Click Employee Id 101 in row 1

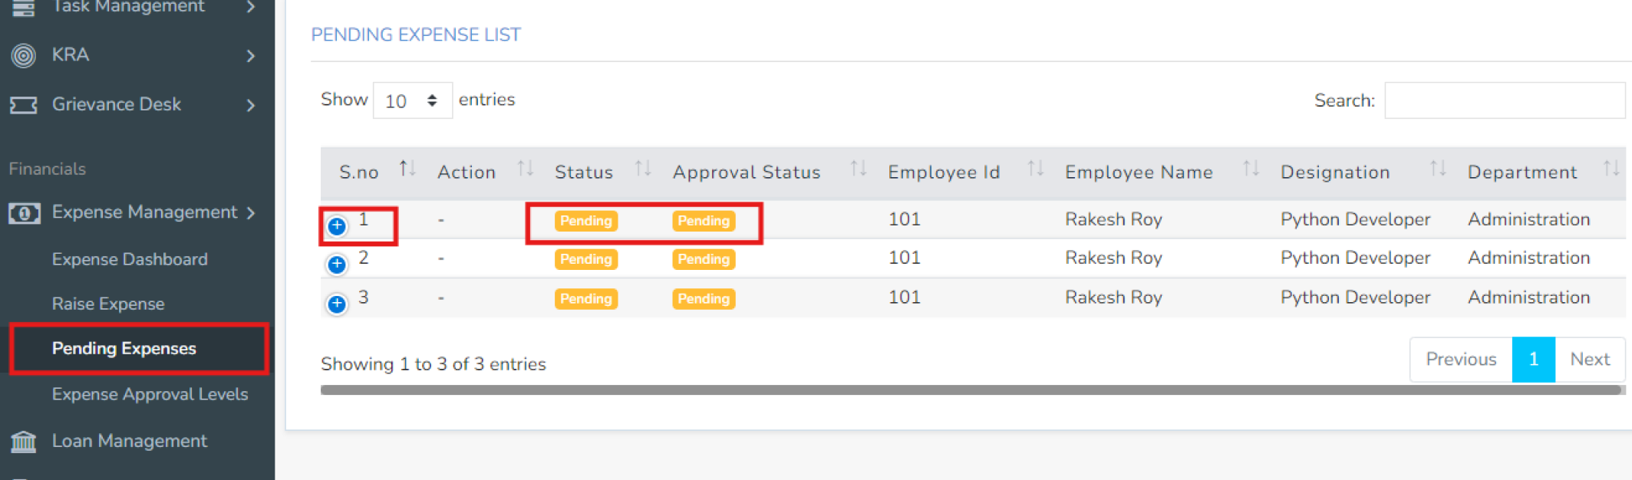point(904,219)
